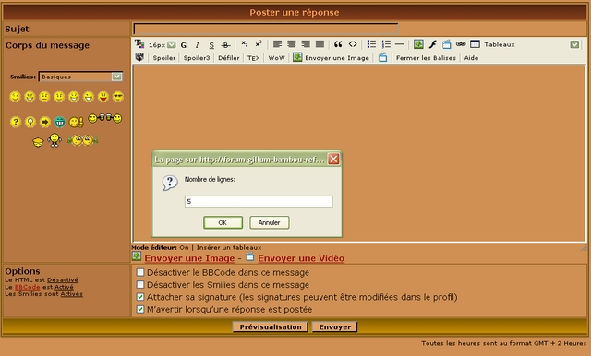This screenshot has height=356, width=591.
Task: Insert a numbered list
Action: pyautogui.click(x=386, y=44)
